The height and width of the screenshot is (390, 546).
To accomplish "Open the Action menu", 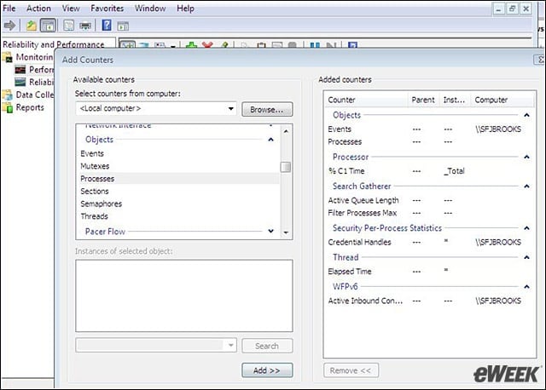I will click(38, 9).
